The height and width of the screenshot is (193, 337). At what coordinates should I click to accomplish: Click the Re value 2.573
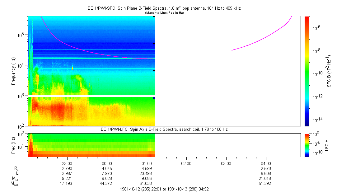[265, 168]
